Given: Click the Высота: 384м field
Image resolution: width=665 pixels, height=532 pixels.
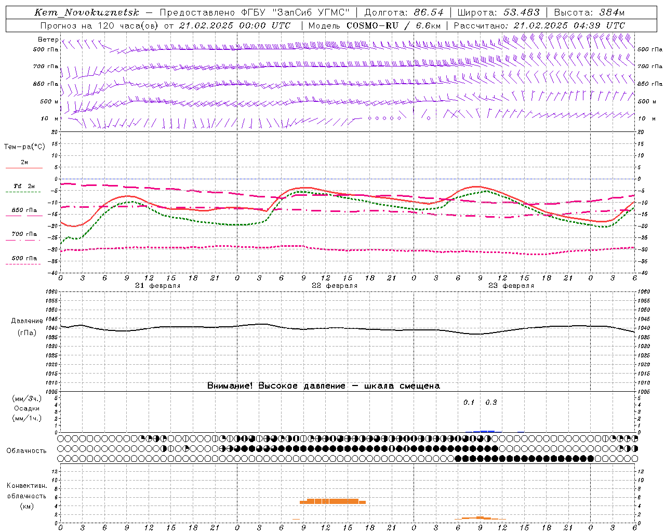Looking at the screenshot, I should coord(589,12).
